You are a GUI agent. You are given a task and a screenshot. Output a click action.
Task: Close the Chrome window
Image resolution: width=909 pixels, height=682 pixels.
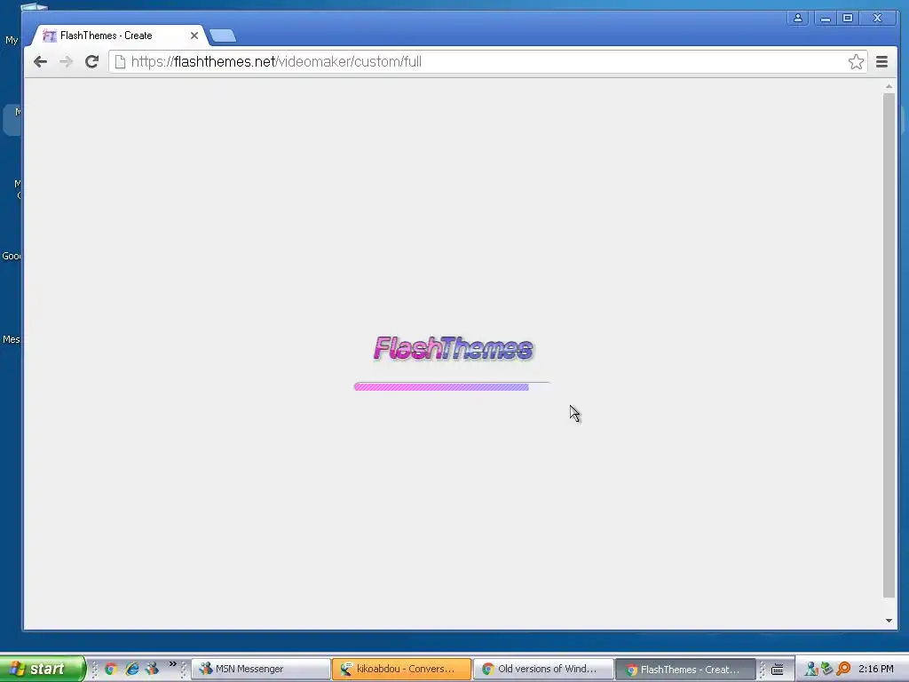(878, 18)
